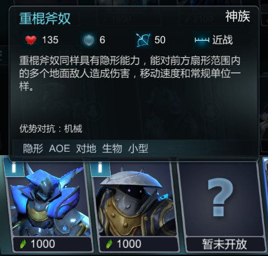The width and height of the screenshot is (268, 256).
Task: Select the blue armored unit portrait
Action: click(x=49, y=200)
